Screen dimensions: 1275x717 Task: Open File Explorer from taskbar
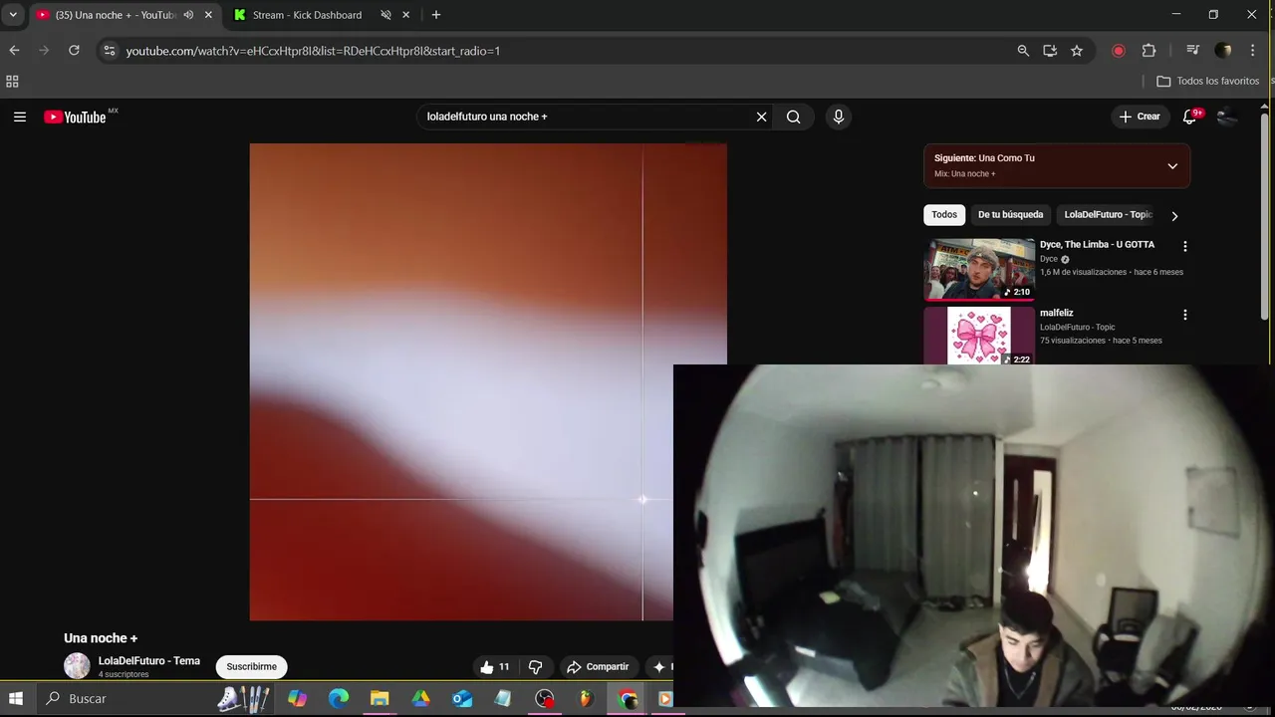click(380, 698)
